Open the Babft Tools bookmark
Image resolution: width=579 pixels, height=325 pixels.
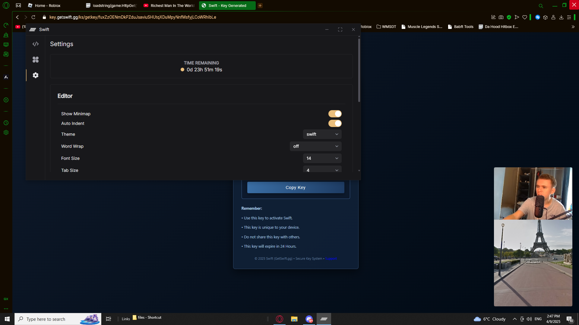[x=460, y=27]
